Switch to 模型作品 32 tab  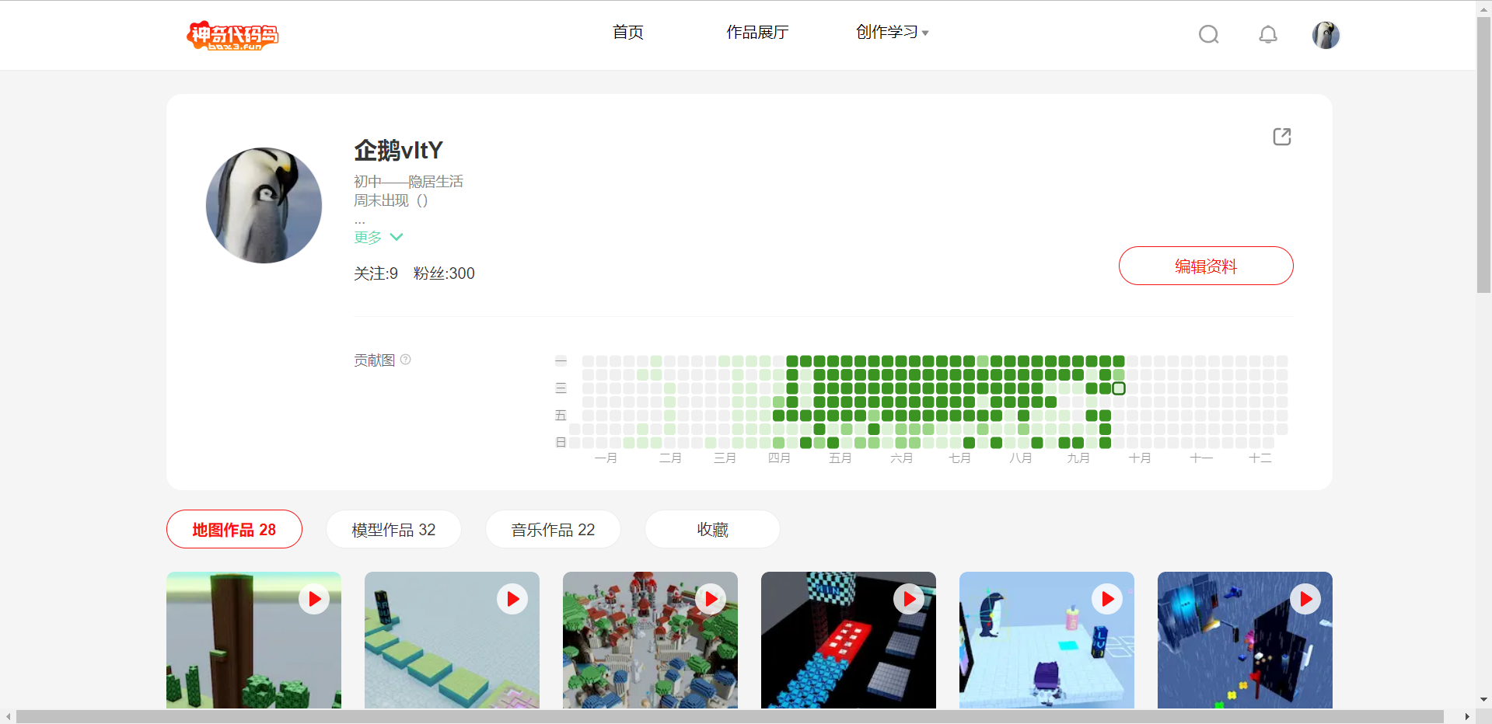click(x=393, y=529)
